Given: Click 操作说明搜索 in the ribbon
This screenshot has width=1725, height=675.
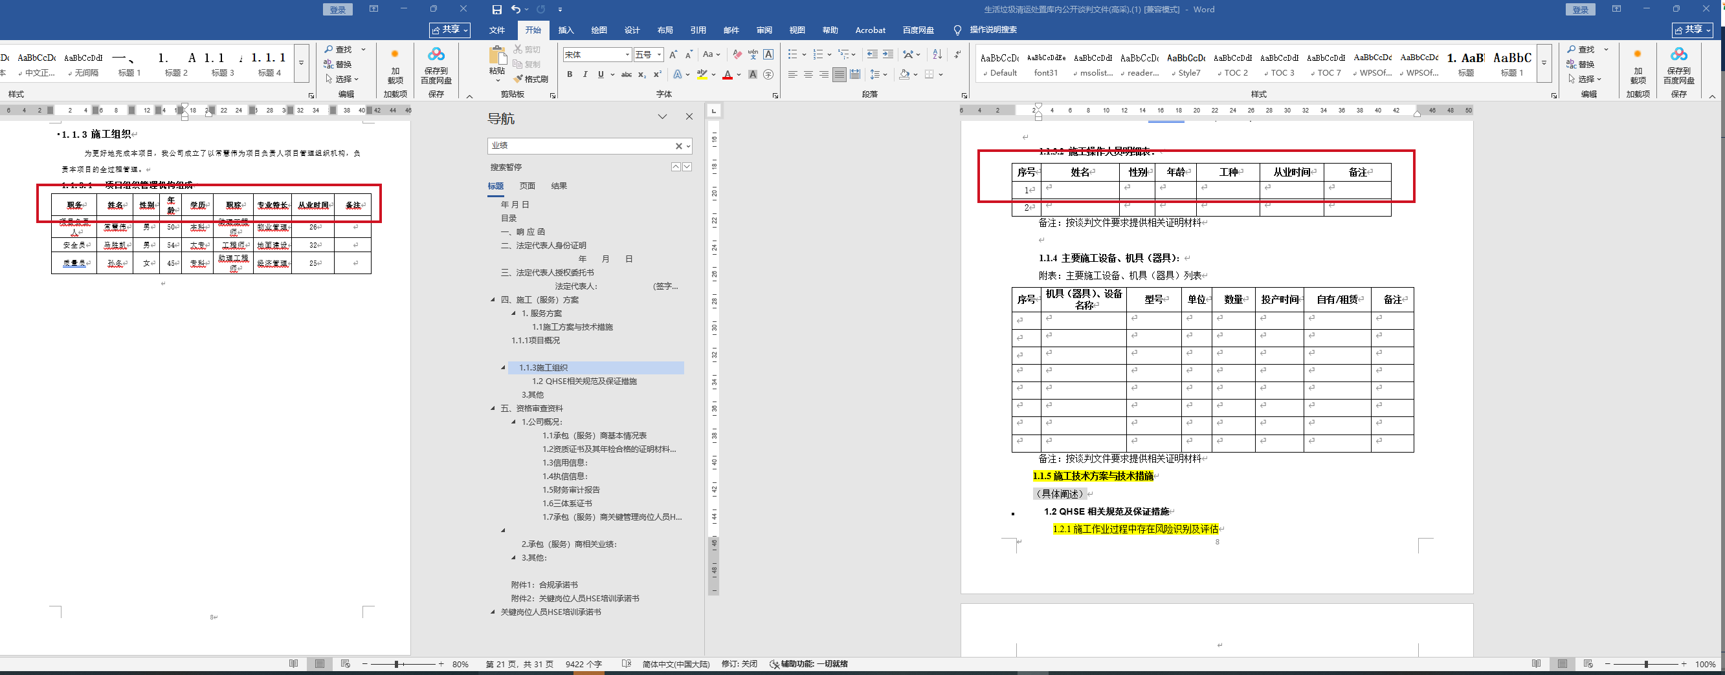Looking at the screenshot, I should click(x=992, y=30).
